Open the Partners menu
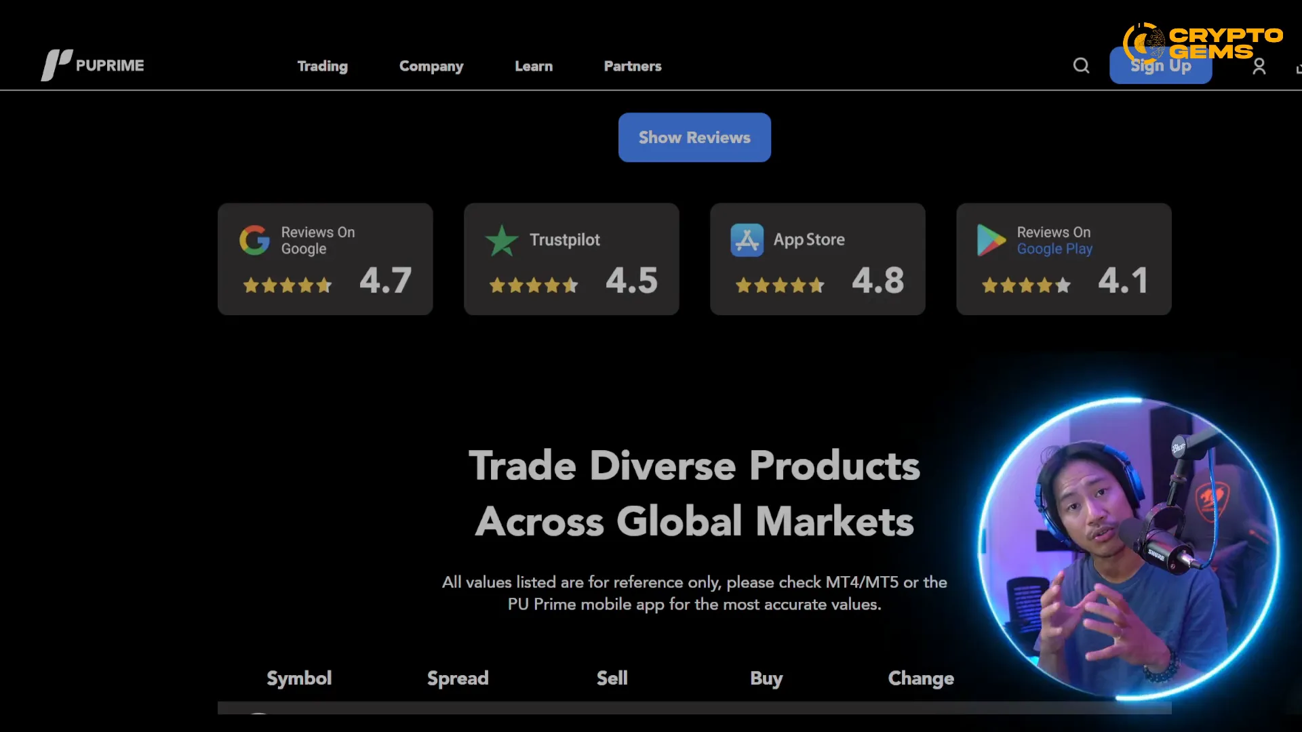 pyautogui.click(x=633, y=66)
